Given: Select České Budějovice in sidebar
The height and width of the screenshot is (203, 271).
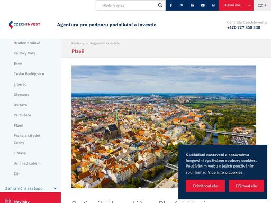Looking at the screenshot, I should [29, 74].
